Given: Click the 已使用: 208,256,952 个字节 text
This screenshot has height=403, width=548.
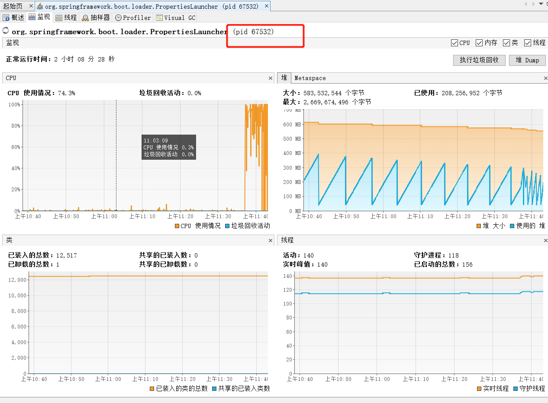Looking at the screenshot, I should click(x=458, y=93).
